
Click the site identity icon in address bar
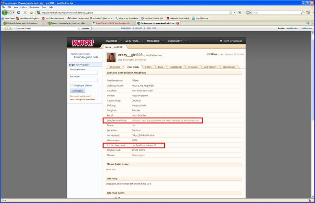tap(38, 13)
